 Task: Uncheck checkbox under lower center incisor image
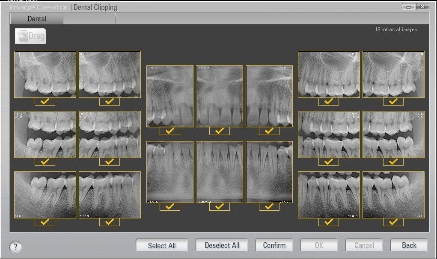[x=220, y=207]
